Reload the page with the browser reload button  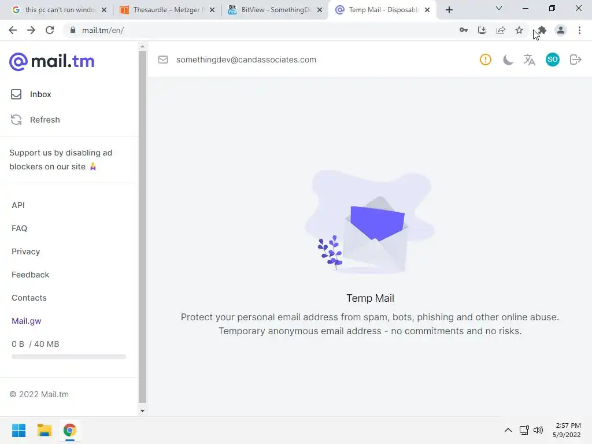[50, 30]
